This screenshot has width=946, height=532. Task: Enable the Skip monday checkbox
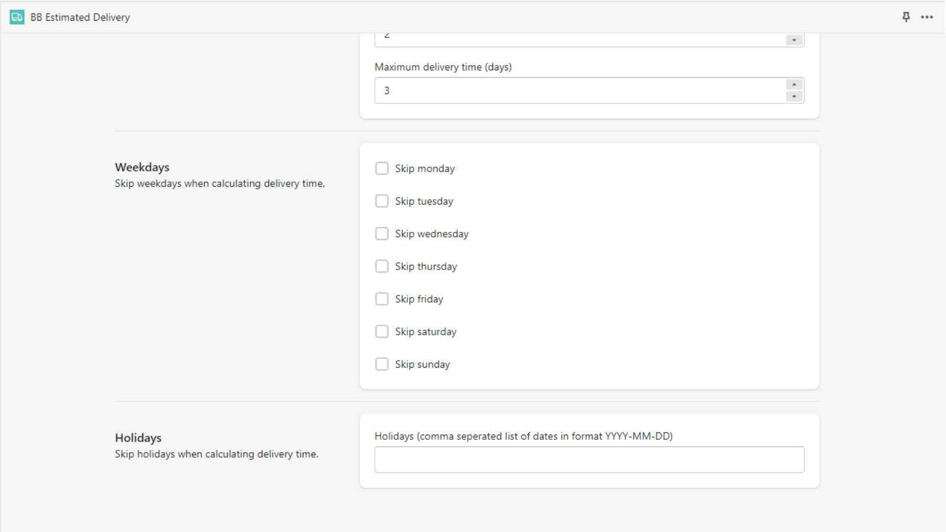[381, 168]
